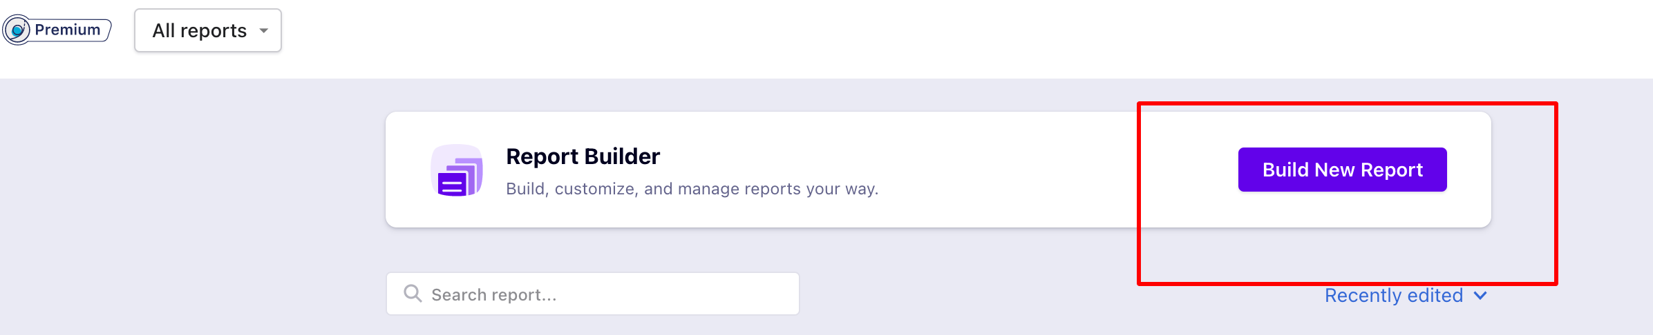Click the Premium plan label text
The height and width of the screenshot is (335, 1653).
[x=68, y=30]
